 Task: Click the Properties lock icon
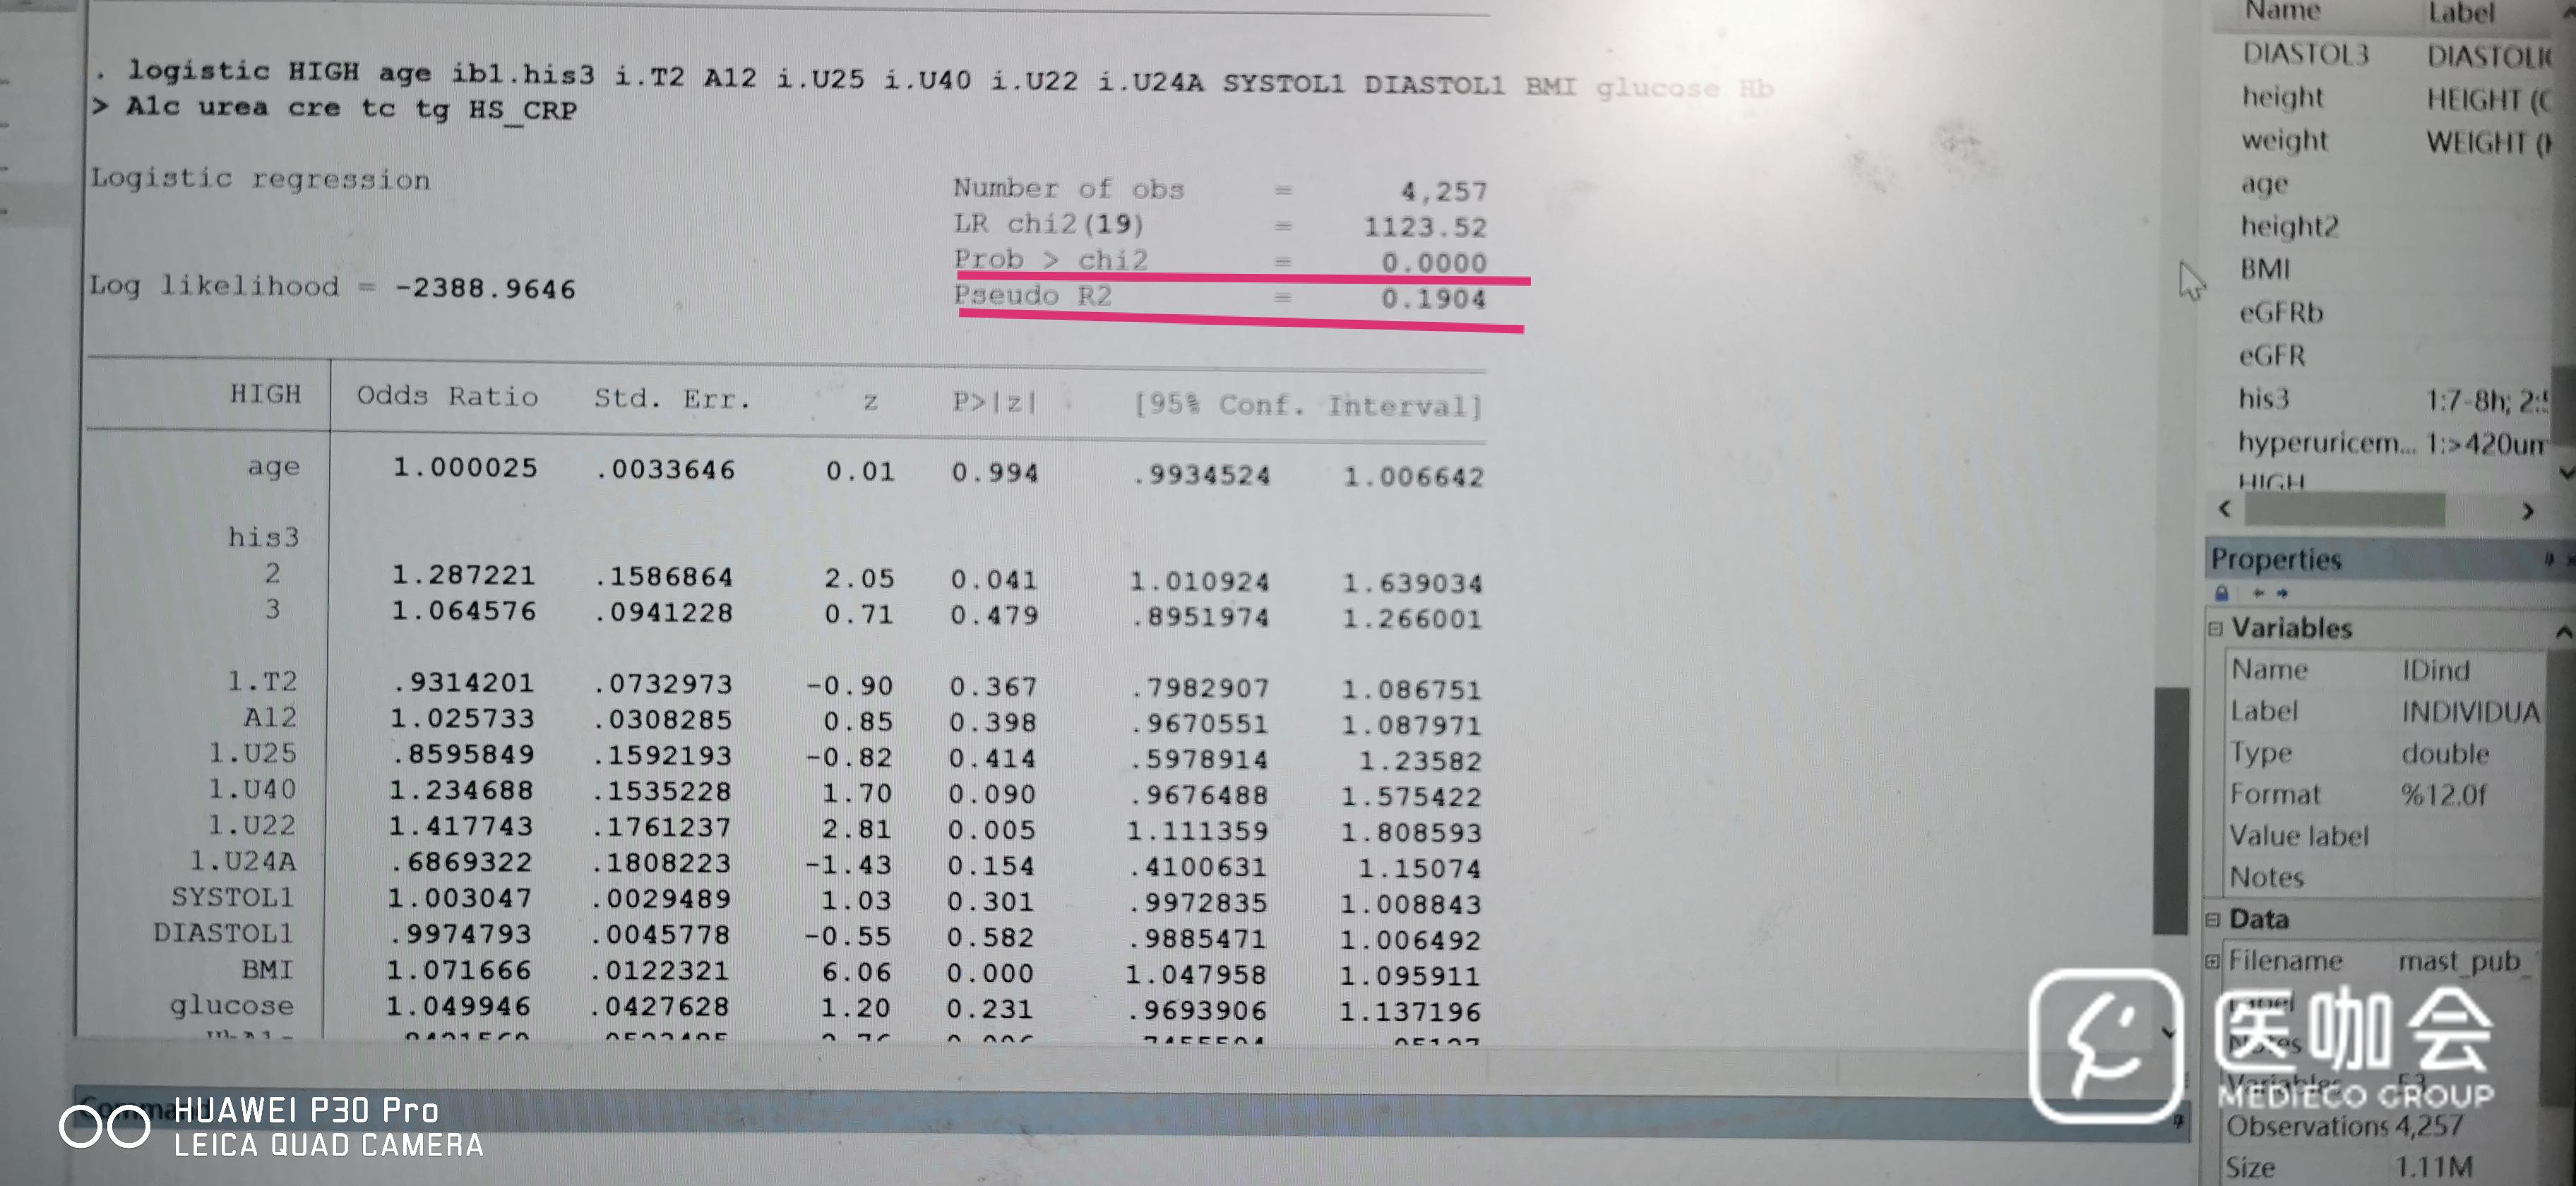point(2222,593)
